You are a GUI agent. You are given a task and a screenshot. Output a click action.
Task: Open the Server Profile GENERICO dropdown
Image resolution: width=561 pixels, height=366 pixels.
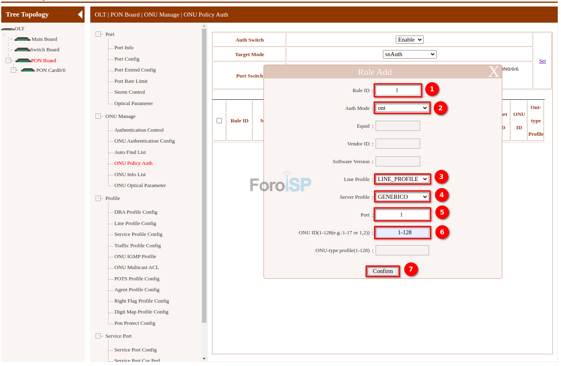[x=402, y=197]
